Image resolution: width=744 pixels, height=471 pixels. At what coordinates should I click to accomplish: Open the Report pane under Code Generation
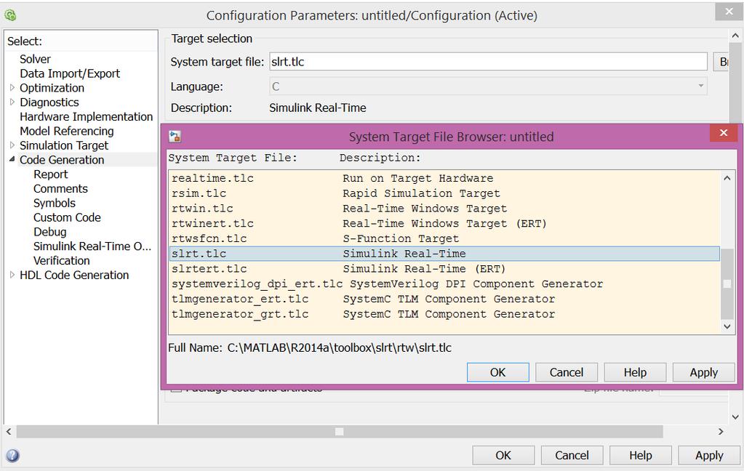click(x=51, y=174)
